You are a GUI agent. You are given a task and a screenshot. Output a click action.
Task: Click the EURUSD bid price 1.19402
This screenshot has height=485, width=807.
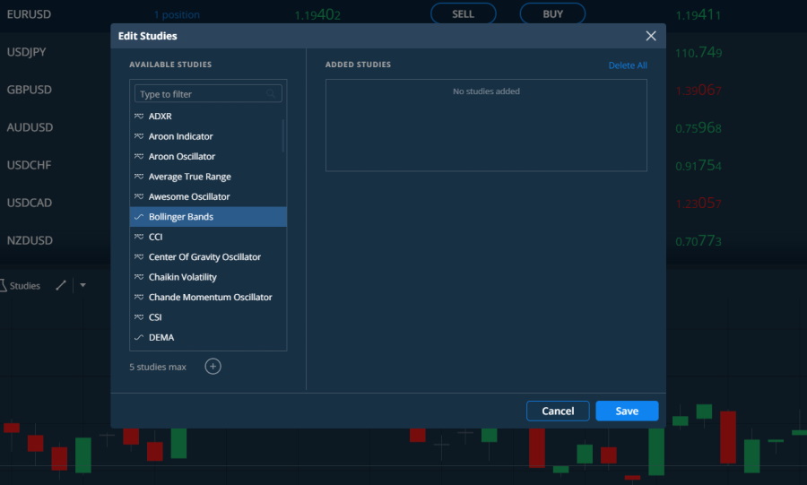[317, 15]
